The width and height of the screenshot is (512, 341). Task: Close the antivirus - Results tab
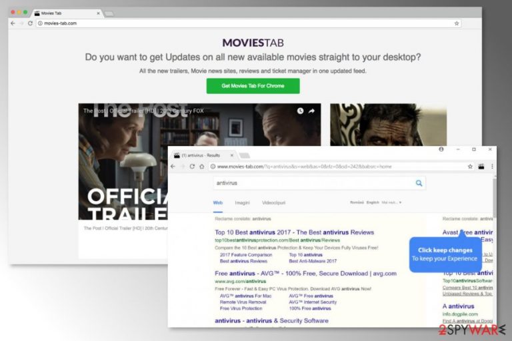pos(232,155)
